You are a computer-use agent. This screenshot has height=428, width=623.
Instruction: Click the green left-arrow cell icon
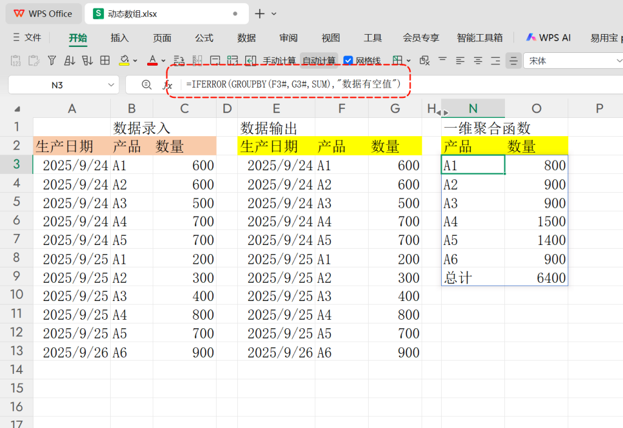point(250,61)
